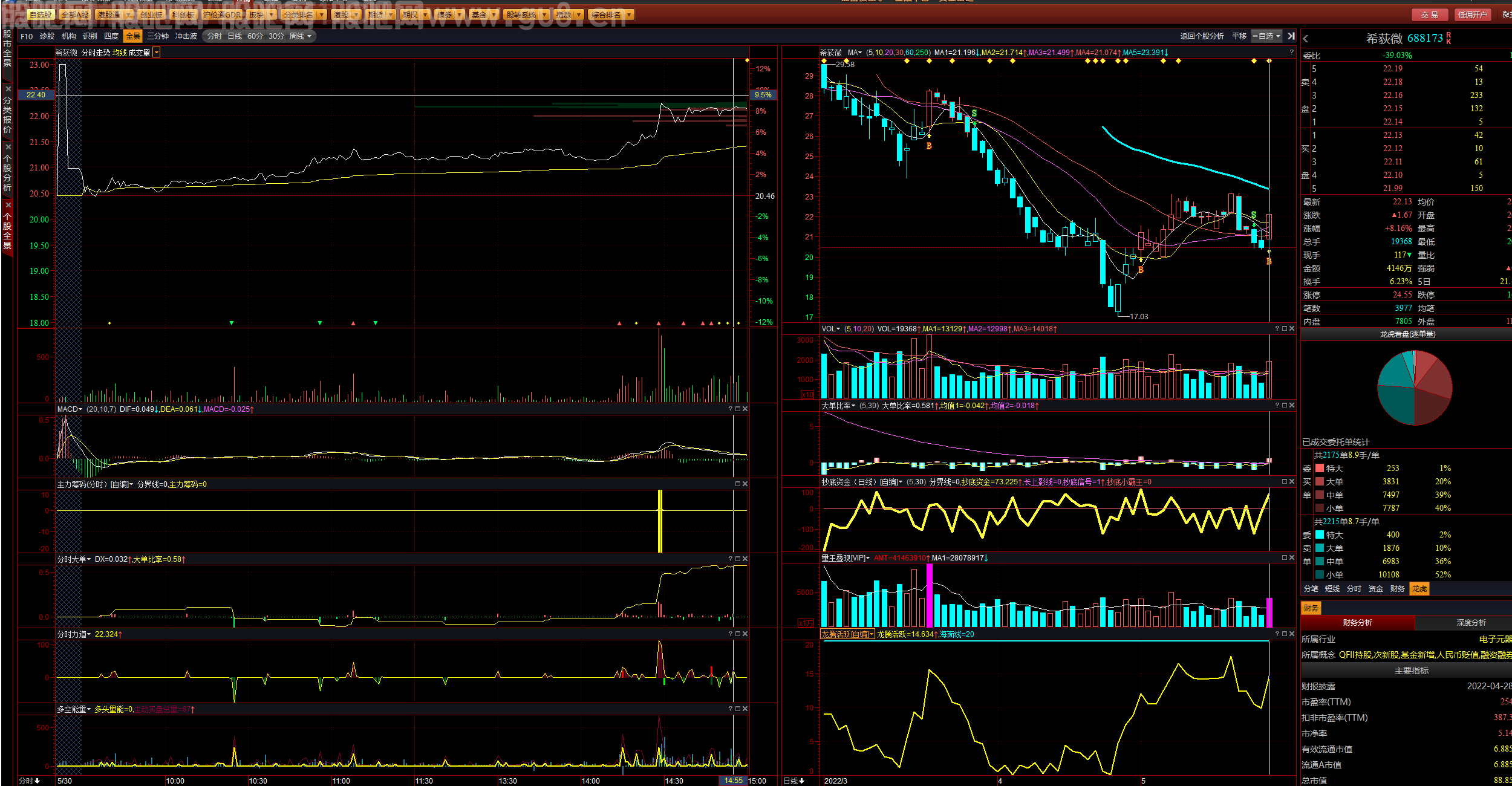Open the 沪伦通GDR tab
Screen dimensions: 1512x786
click(x=222, y=15)
